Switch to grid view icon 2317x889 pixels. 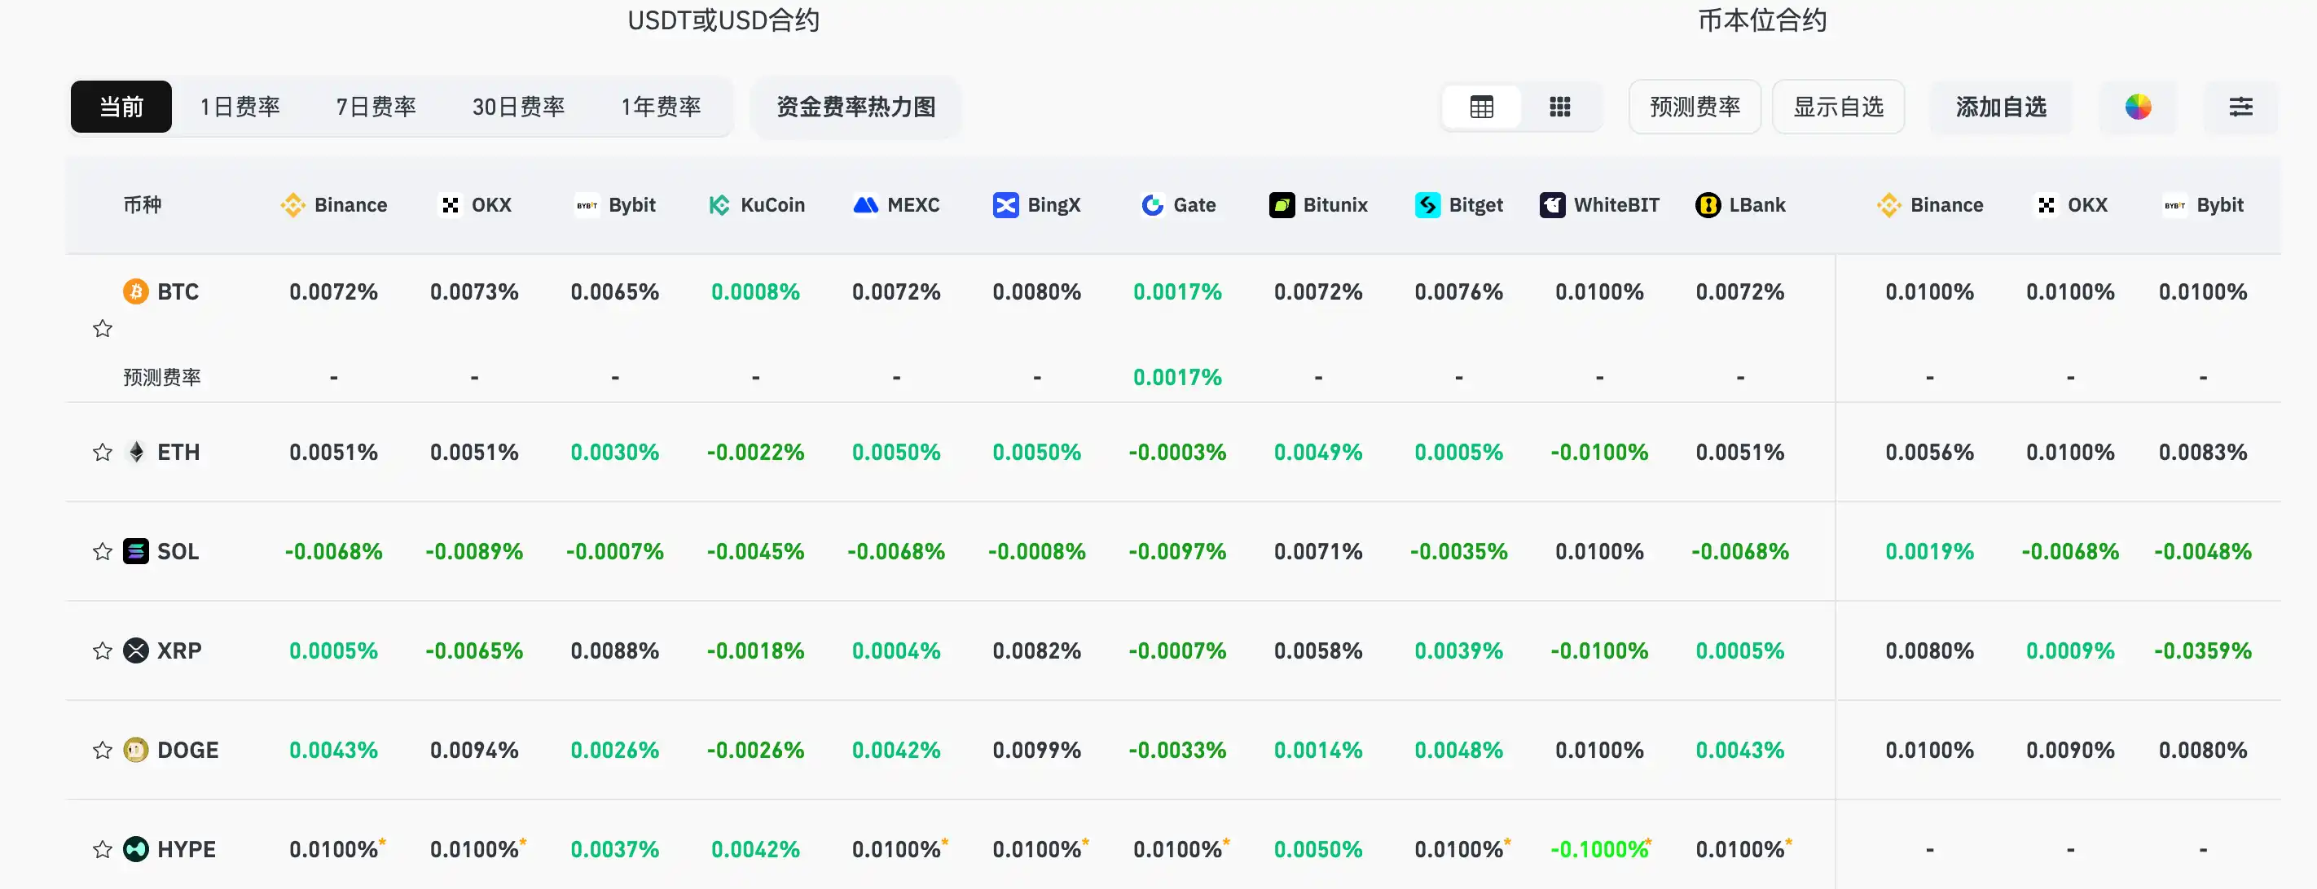pyautogui.click(x=1559, y=107)
